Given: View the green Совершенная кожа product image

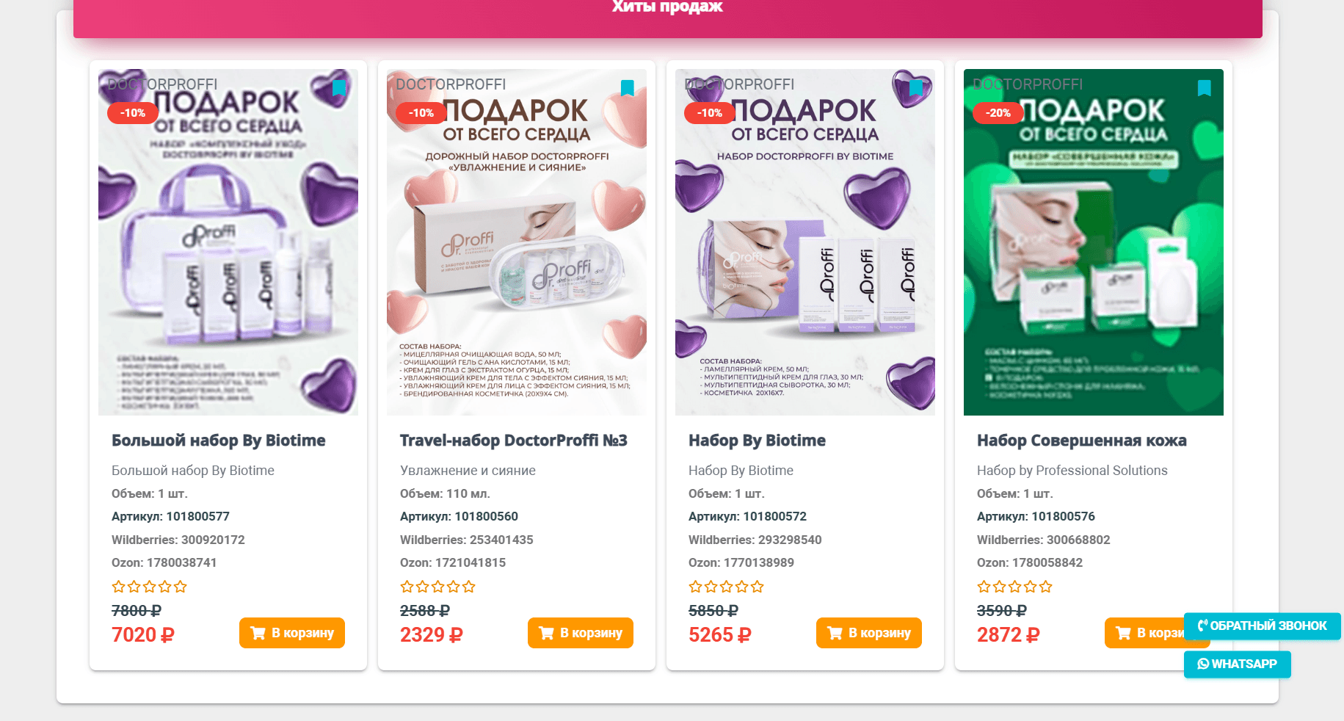Looking at the screenshot, I should pos(1094,242).
